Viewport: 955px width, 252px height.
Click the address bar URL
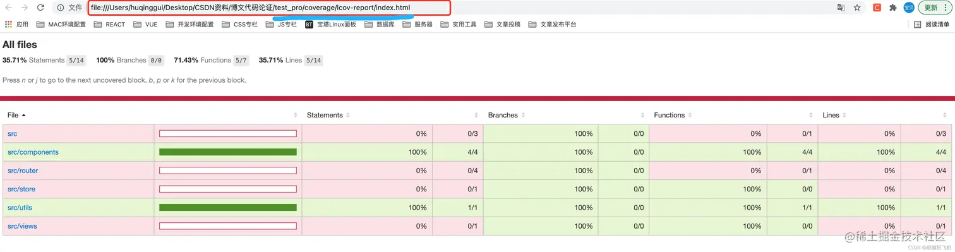click(x=250, y=8)
